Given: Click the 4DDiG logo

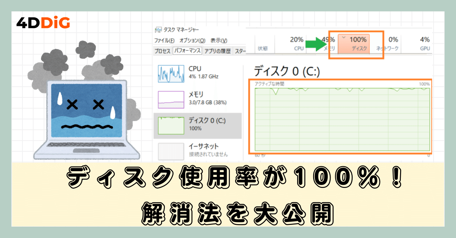Looking at the screenshot, I should pyautogui.click(x=43, y=23).
